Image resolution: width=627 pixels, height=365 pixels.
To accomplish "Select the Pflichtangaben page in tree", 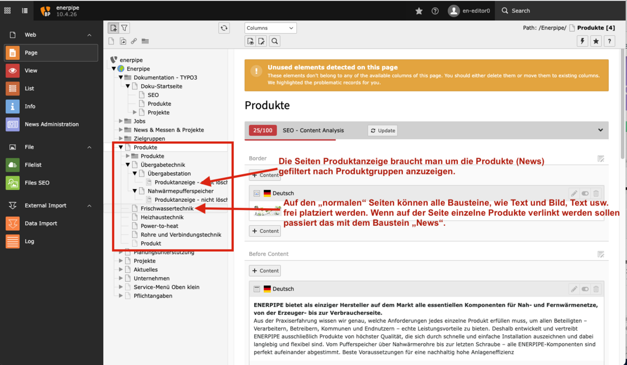I will pyautogui.click(x=153, y=296).
